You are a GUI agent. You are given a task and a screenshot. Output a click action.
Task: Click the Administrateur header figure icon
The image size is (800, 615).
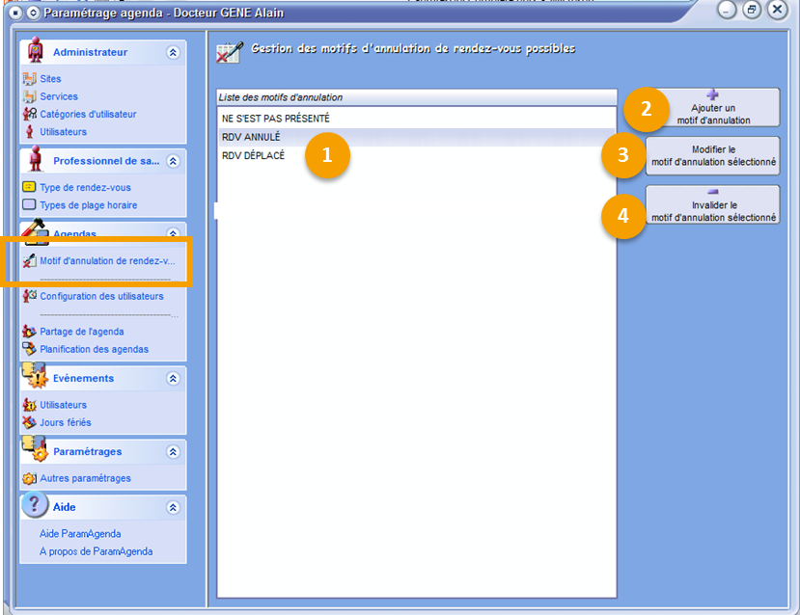[35, 50]
